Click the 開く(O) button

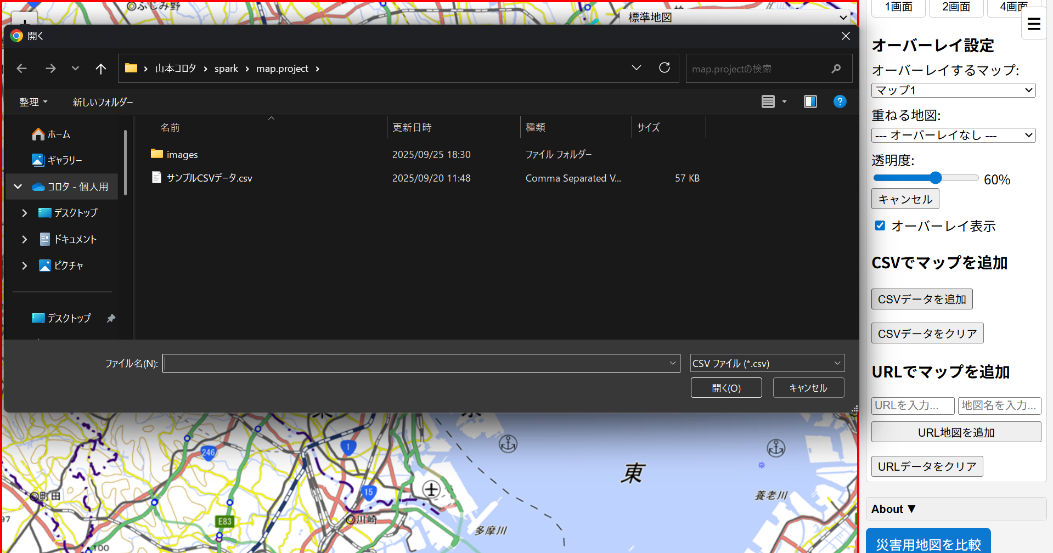[x=726, y=388]
